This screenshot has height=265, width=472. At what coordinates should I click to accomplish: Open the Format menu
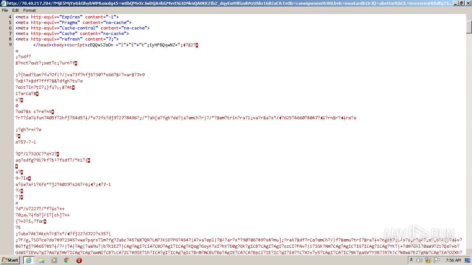[29, 10]
